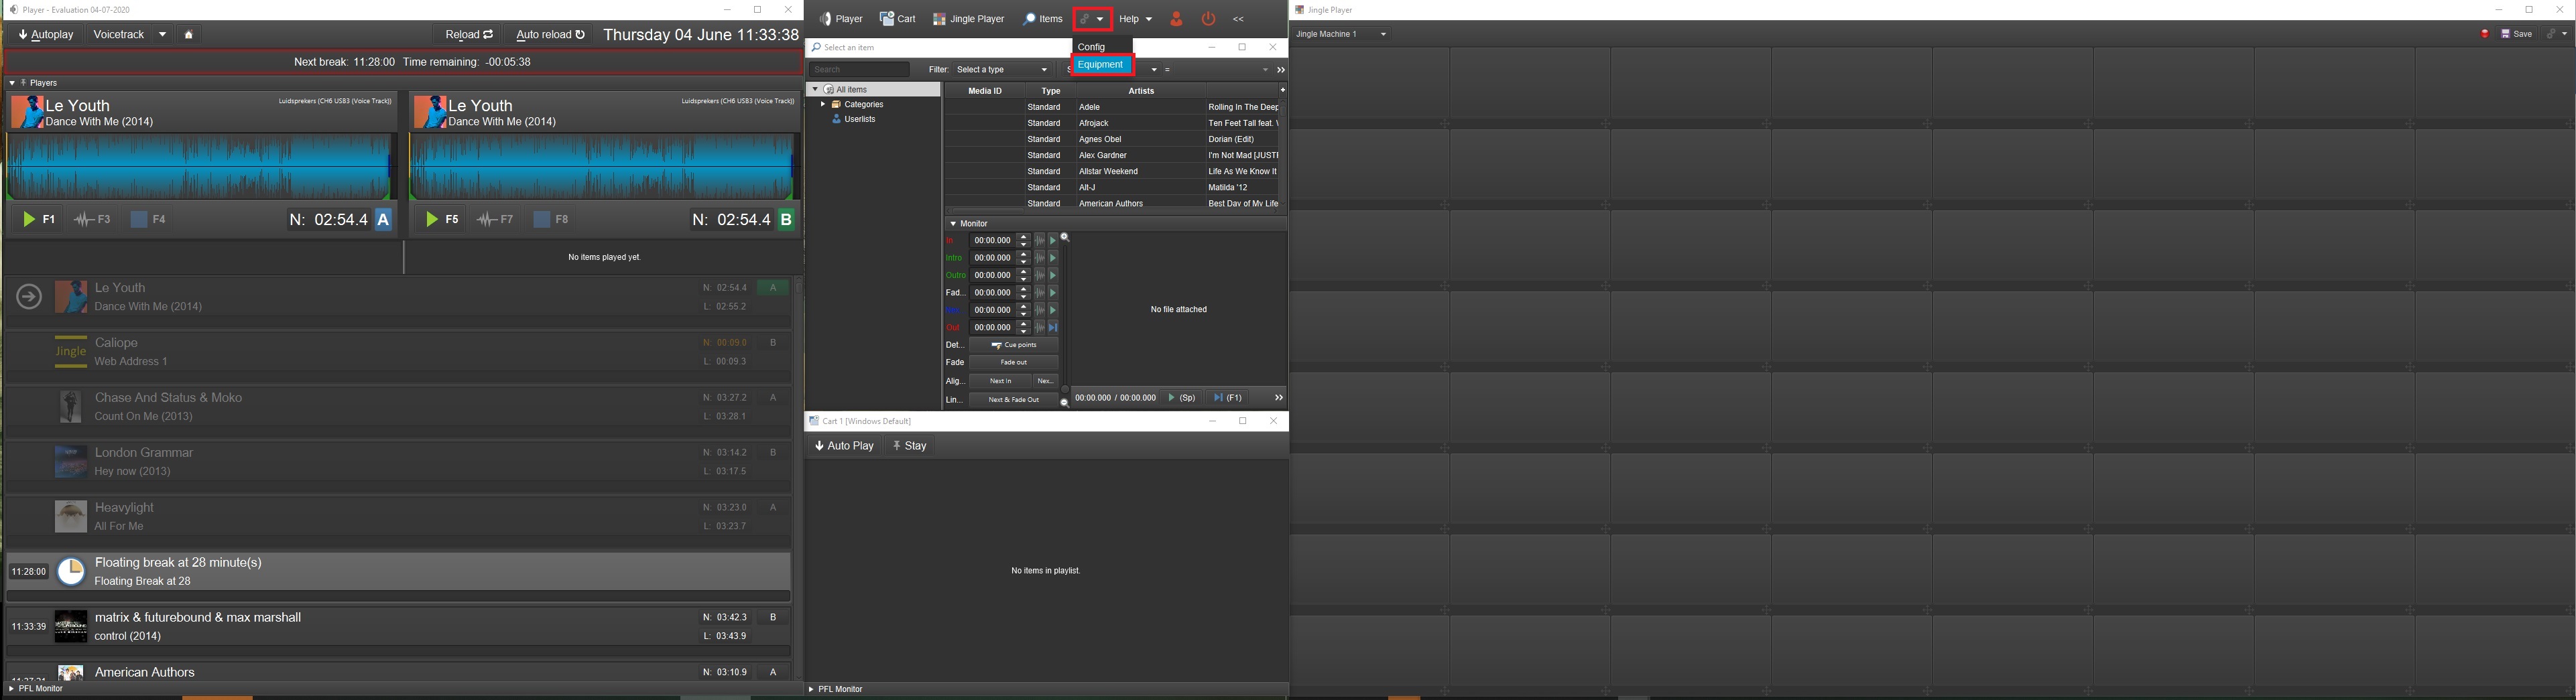Select Equipment from the settings menu

pos(1101,65)
